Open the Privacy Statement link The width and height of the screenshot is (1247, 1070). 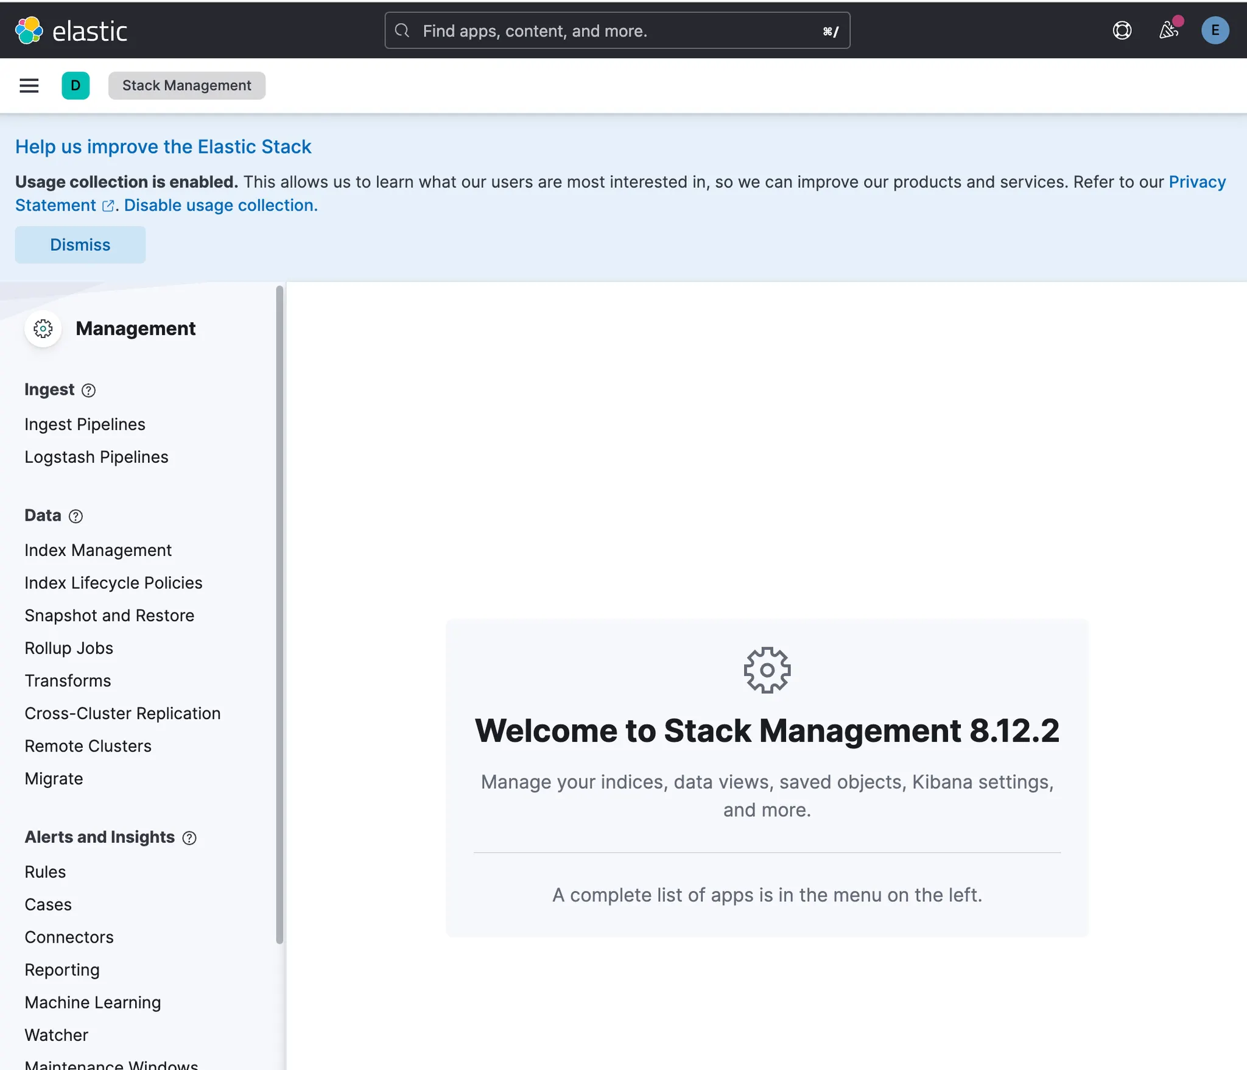coord(1196,182)
